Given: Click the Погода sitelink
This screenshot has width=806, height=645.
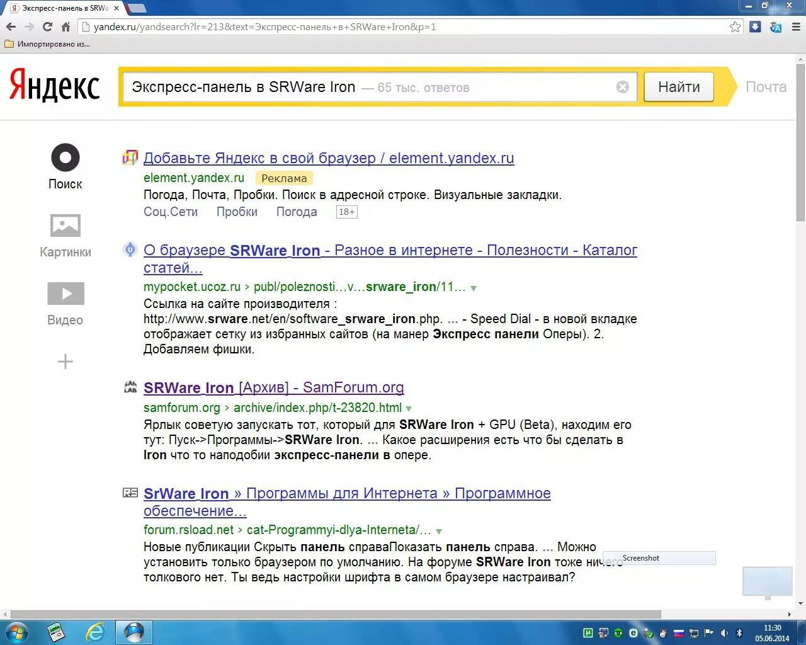Looking at the screenshot, I should (297, 212).
